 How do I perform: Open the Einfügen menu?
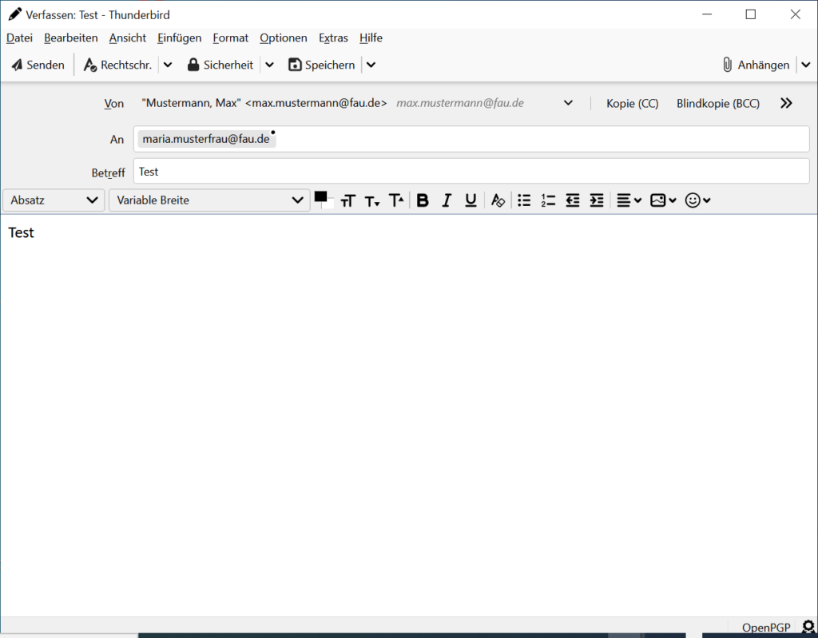coord(179,38)
